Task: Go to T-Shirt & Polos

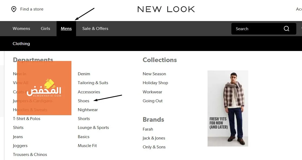Action: tap(27, 119)
